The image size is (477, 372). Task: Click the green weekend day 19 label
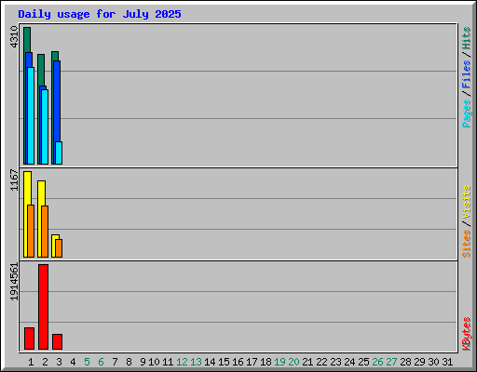pos(279,362)
